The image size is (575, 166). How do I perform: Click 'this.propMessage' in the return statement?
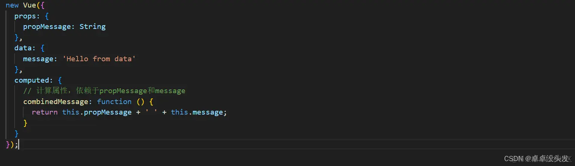(97, 112)
